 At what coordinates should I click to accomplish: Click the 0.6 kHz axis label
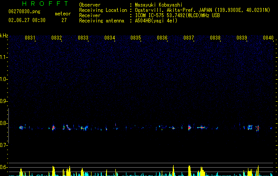pos(4,167)
